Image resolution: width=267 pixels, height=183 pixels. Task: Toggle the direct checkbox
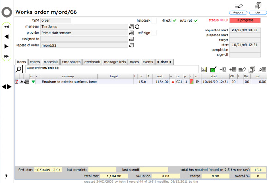coord(174,20)
